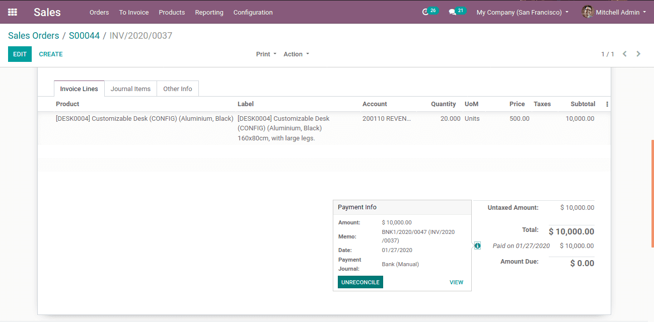Sort by Account column header

tap(375, 104)
